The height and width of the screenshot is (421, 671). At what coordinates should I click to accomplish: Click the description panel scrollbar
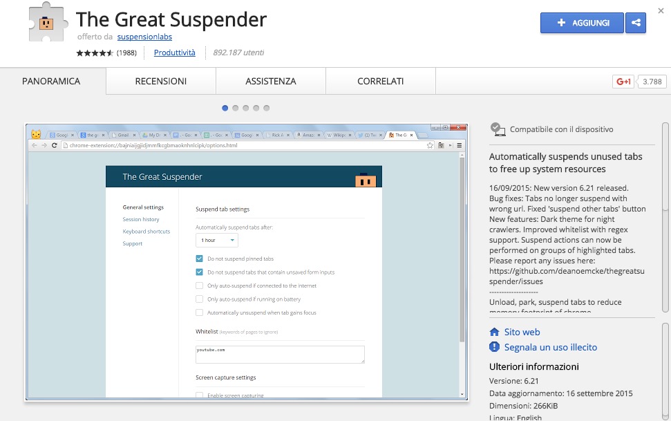(x=665, y=214)
